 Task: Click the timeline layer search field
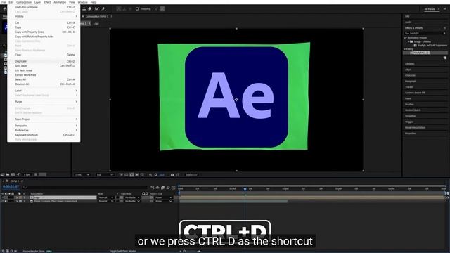coord(84,188)
